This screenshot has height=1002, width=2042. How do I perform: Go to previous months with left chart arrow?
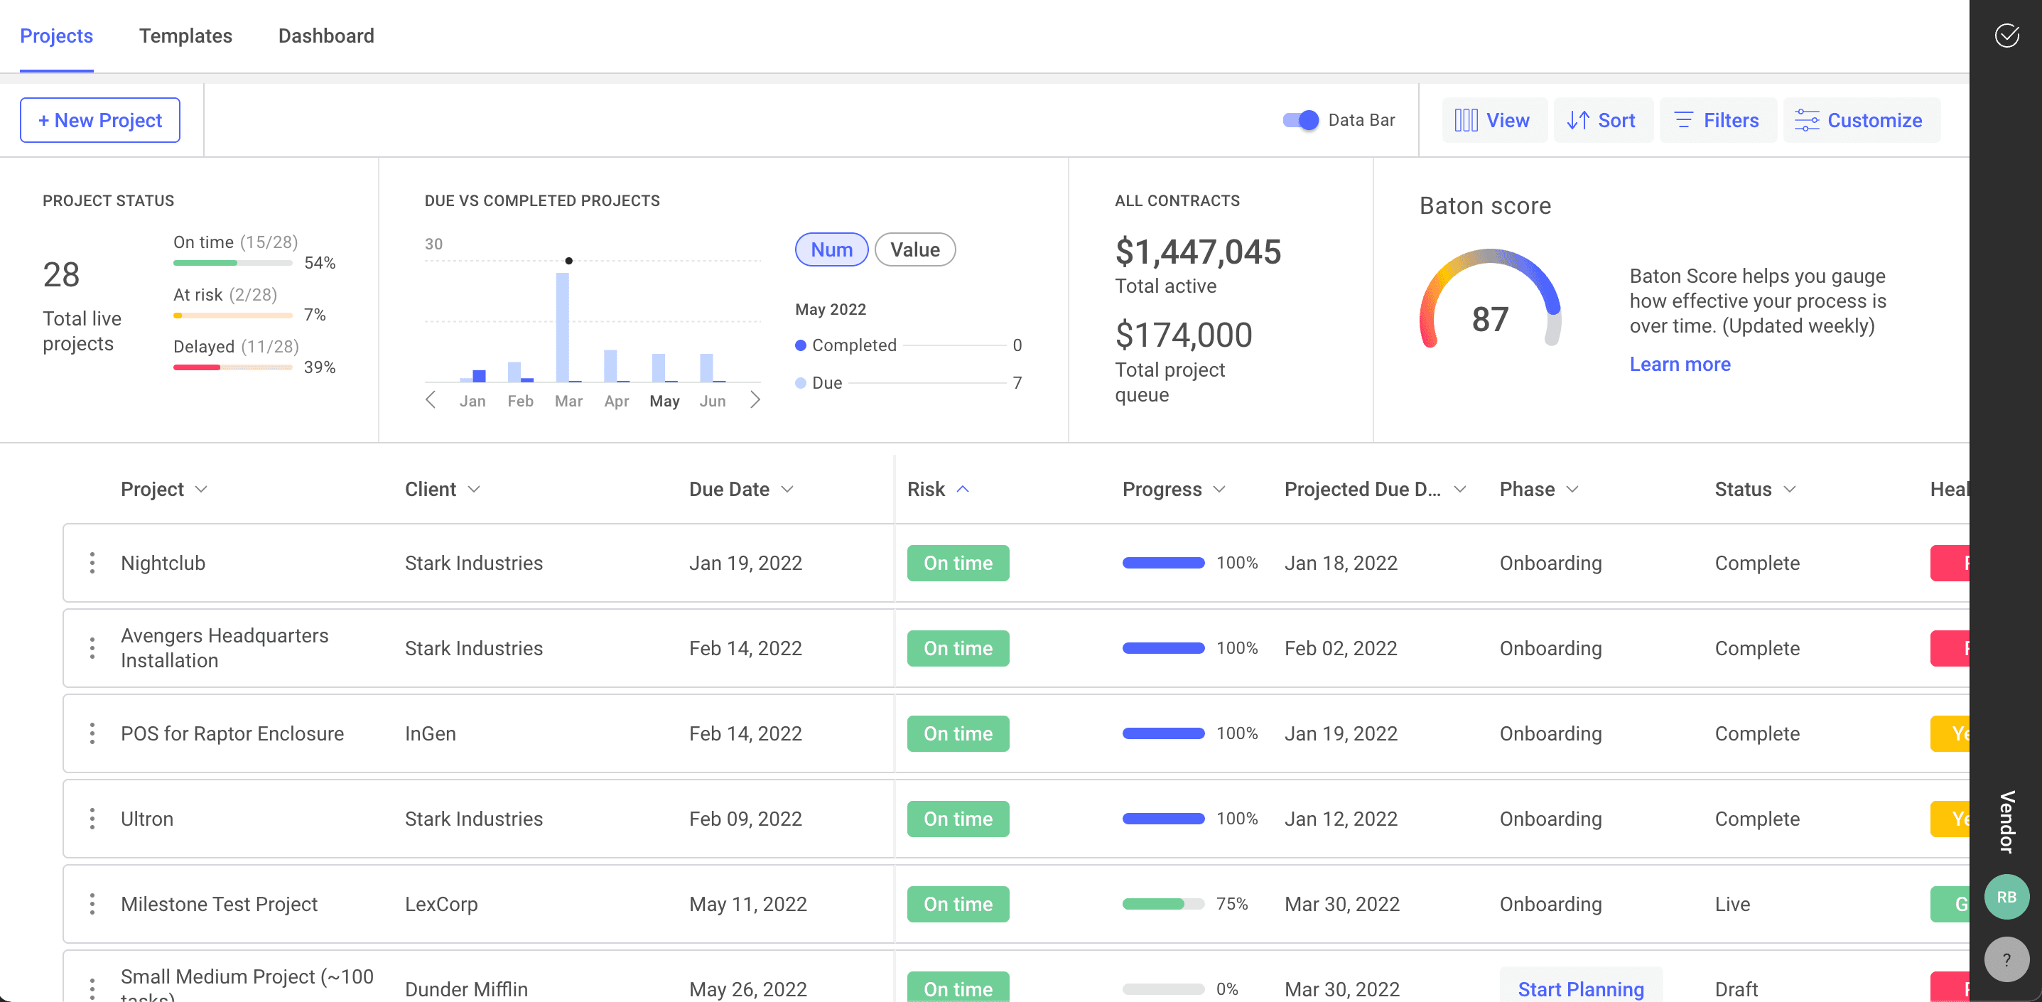(x=431, y=399)
